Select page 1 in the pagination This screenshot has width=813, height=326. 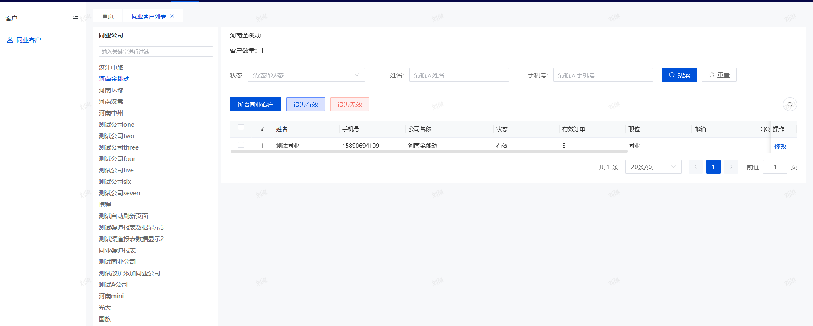(713, 167)
